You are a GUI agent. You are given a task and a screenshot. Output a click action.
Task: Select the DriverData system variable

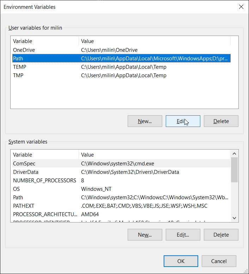26,172
